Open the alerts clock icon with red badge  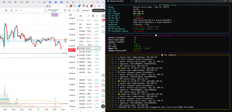(x=103, y=21)
